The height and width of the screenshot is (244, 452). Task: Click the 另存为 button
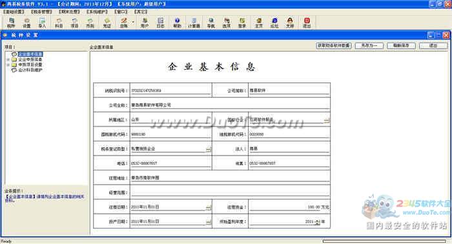point(369,46)
